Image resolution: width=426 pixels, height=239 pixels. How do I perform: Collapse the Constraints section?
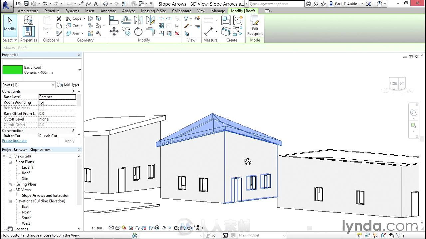[73, 91]
